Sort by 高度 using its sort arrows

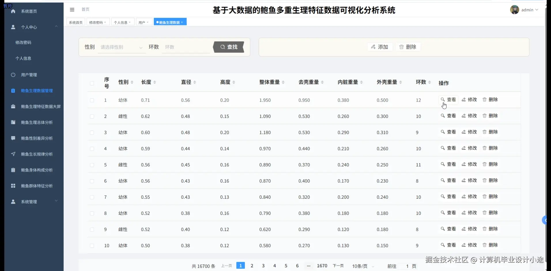[x=234, y=82]
